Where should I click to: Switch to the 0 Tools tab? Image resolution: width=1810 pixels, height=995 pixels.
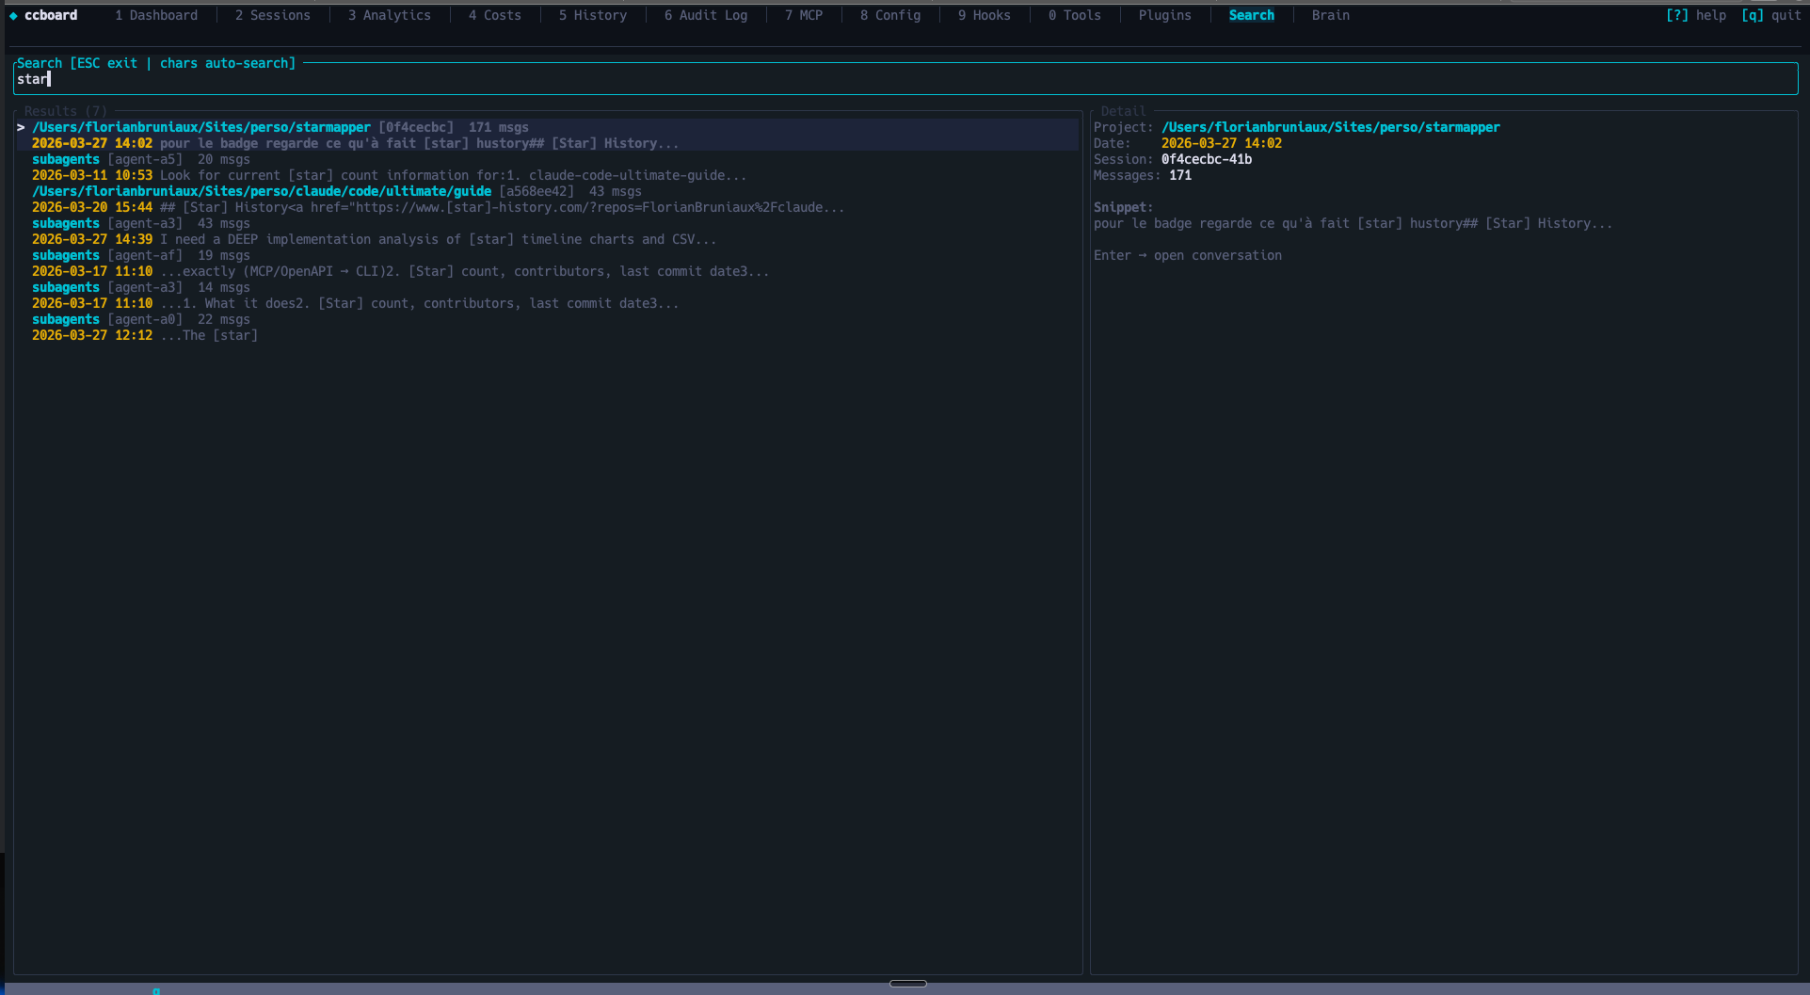(x=1075, y=16)
